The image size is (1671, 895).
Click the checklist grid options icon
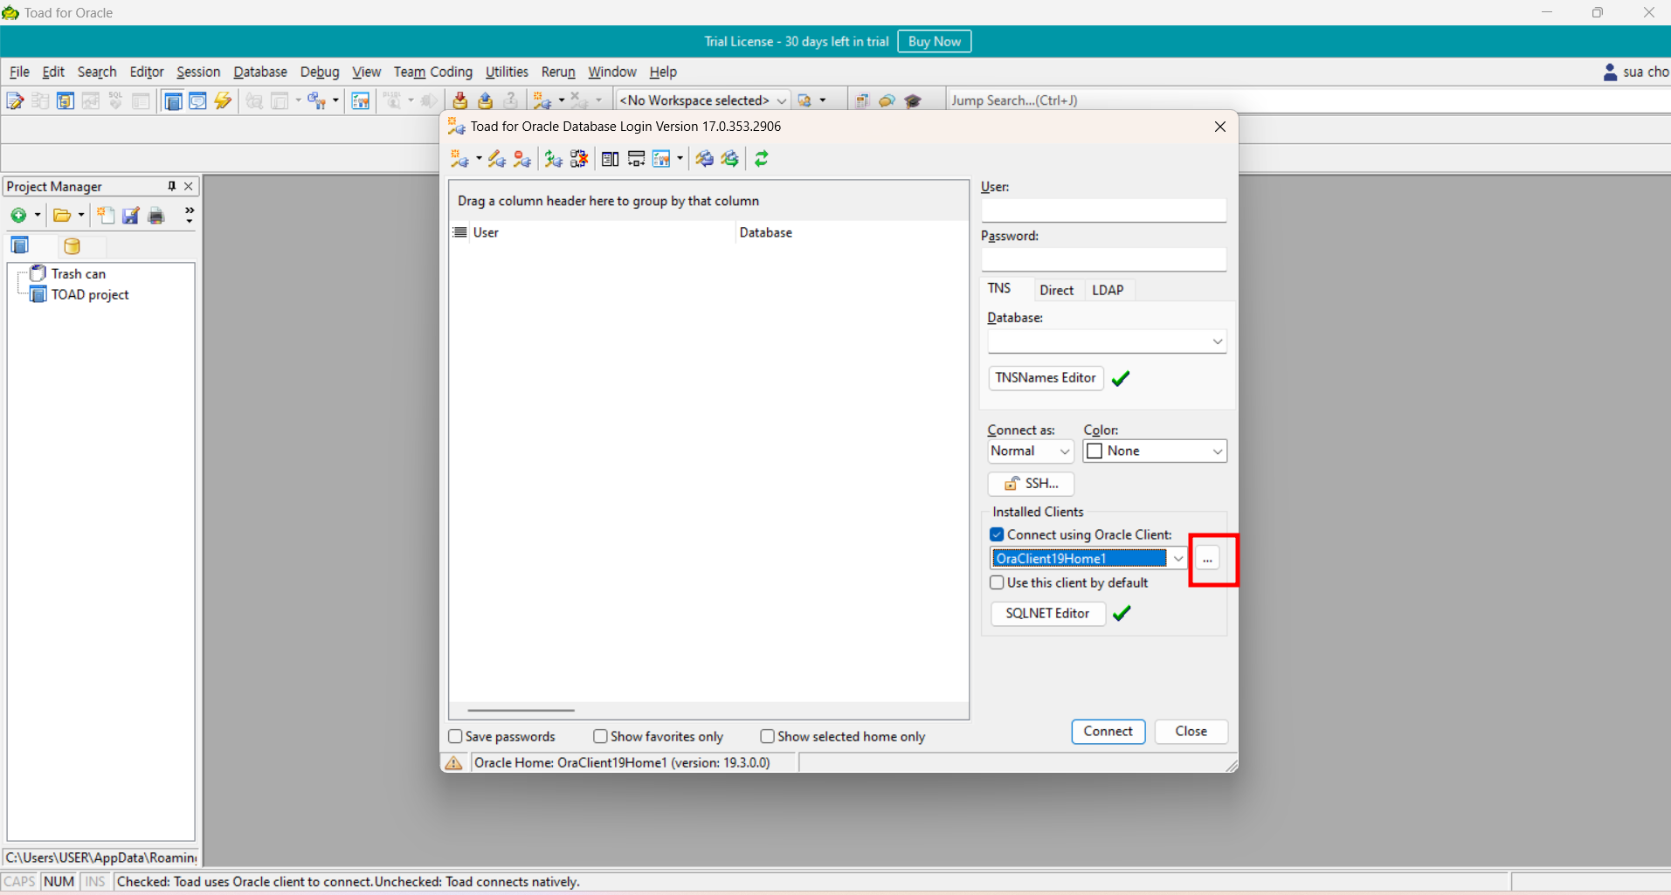point(661,158)
